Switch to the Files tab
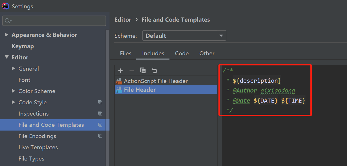Screen dimensions: 347x166 [126, 53]
